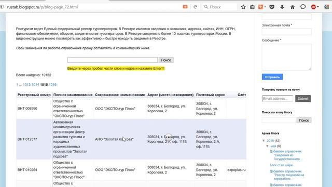The image size is (332, 187).
Task: Click the blue Отправить button
Action: pyautogui.click(x=272, y=77)
